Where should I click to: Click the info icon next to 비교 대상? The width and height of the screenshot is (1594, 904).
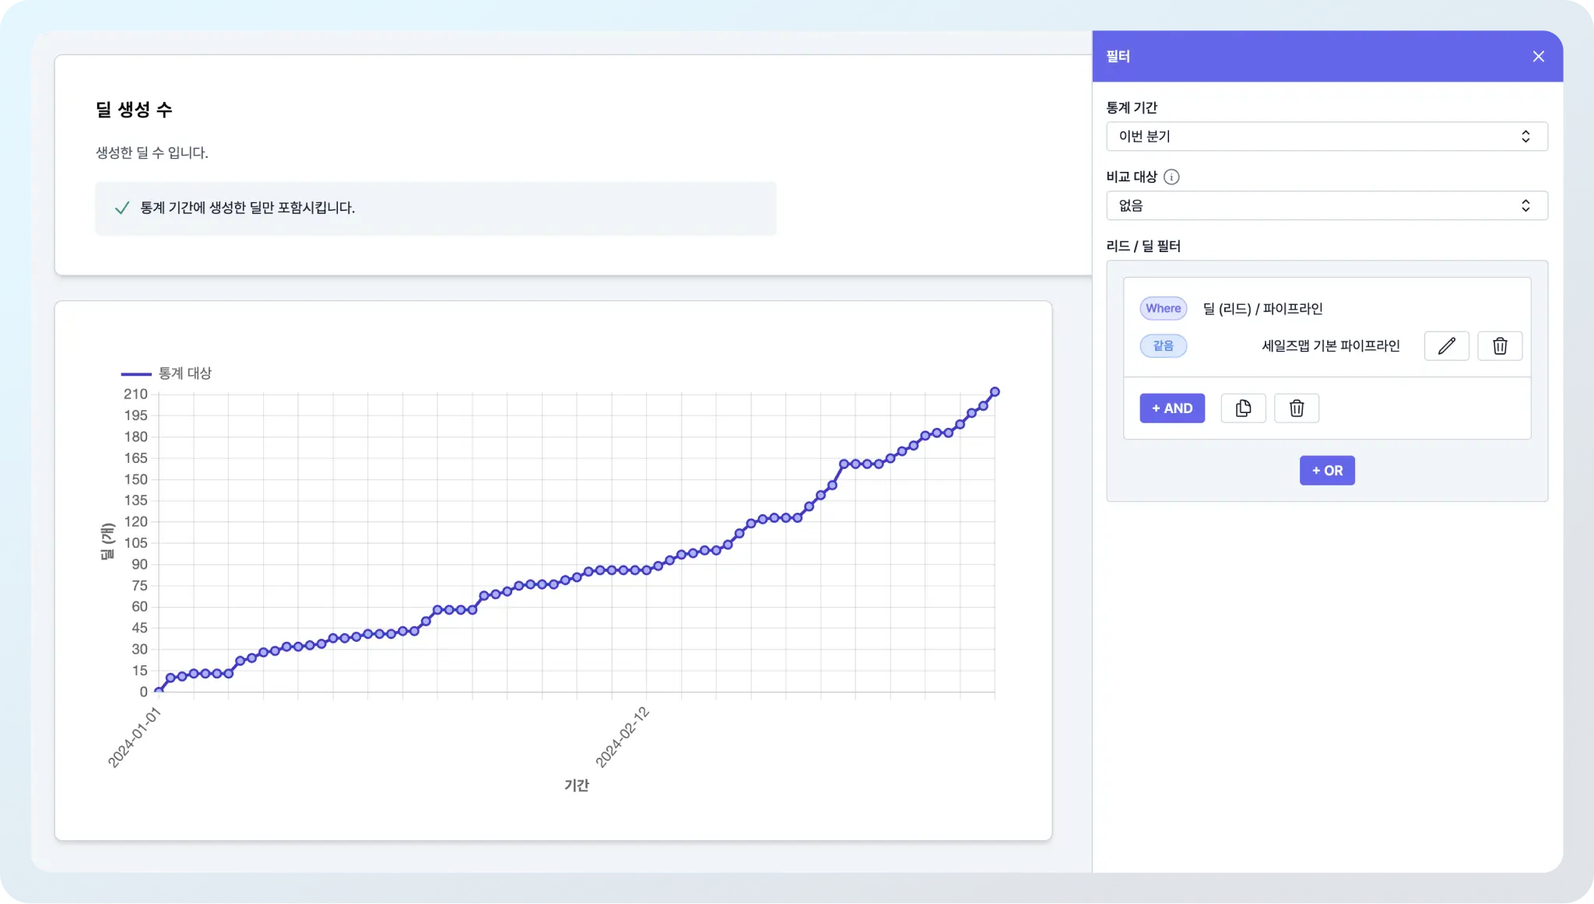(x=1171, y=177)
